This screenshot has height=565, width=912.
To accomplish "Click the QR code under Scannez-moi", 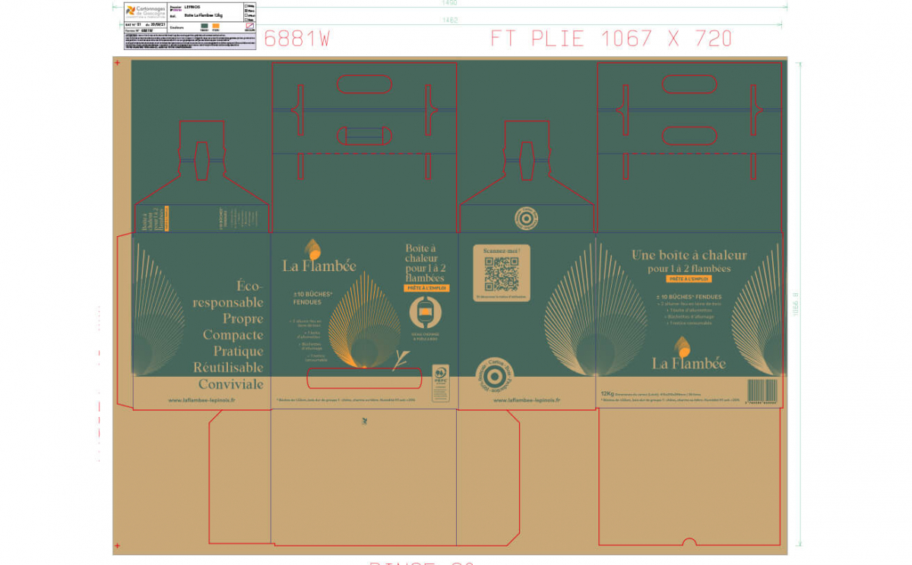I will click(x=502, y=274).
